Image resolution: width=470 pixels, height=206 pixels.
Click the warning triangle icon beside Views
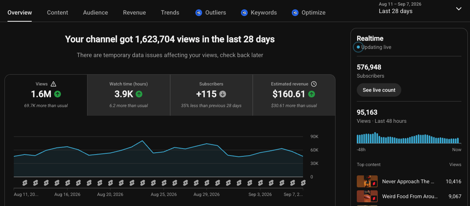[53, 84]
